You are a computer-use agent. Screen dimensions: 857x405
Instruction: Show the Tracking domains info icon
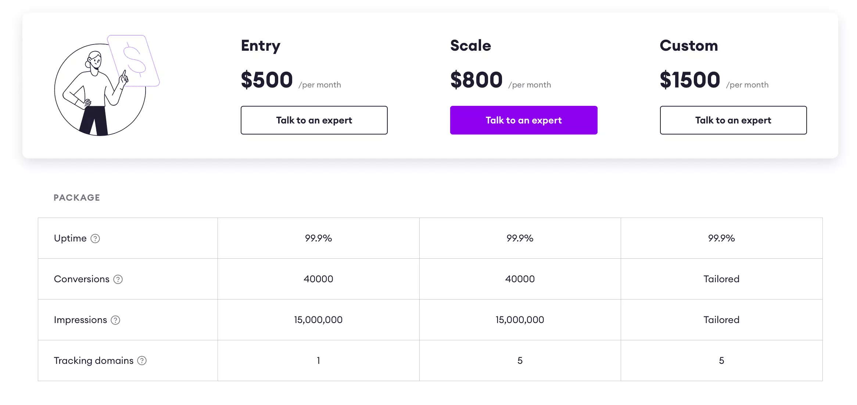pos(142,361)
